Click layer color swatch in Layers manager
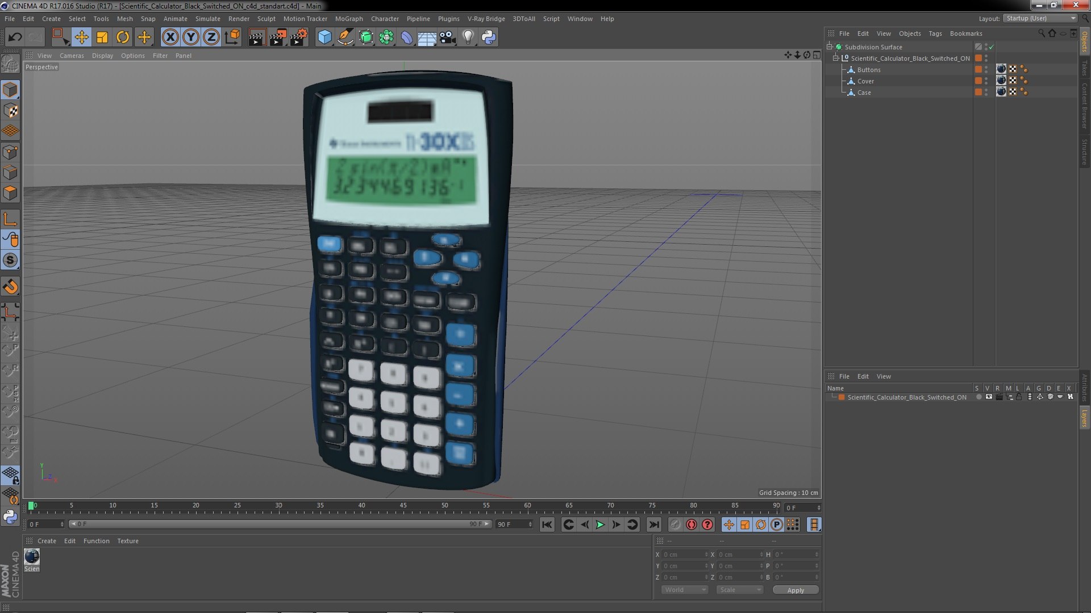 point(842,397)
